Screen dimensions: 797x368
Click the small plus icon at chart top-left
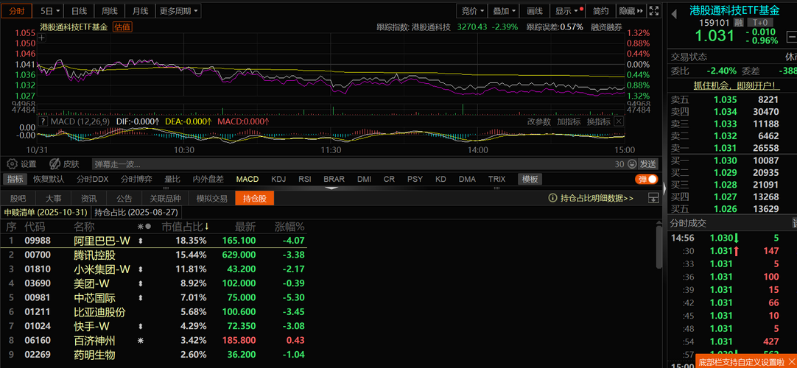tap(43, 38)
